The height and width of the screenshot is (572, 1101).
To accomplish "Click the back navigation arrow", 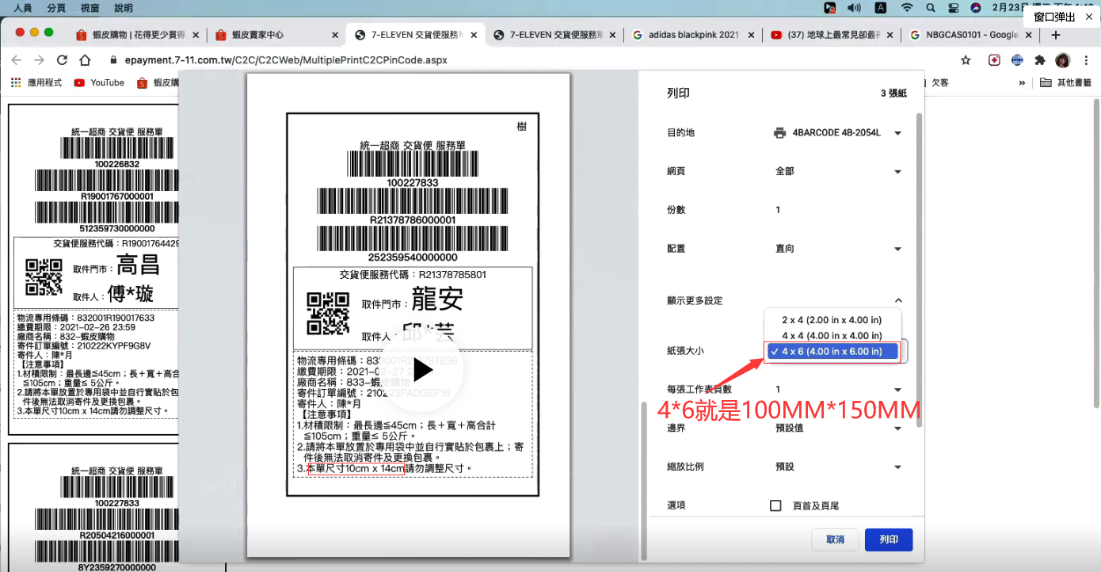I will 17,60.
